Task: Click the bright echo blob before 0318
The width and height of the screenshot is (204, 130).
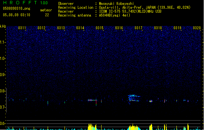Action: click(x=151, y=101)
